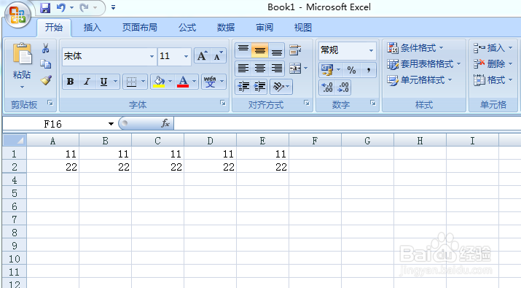This screenshot has width=521, height=288.
Task: Open the 宋体 font name dropdown
Action: click(152, 56)
